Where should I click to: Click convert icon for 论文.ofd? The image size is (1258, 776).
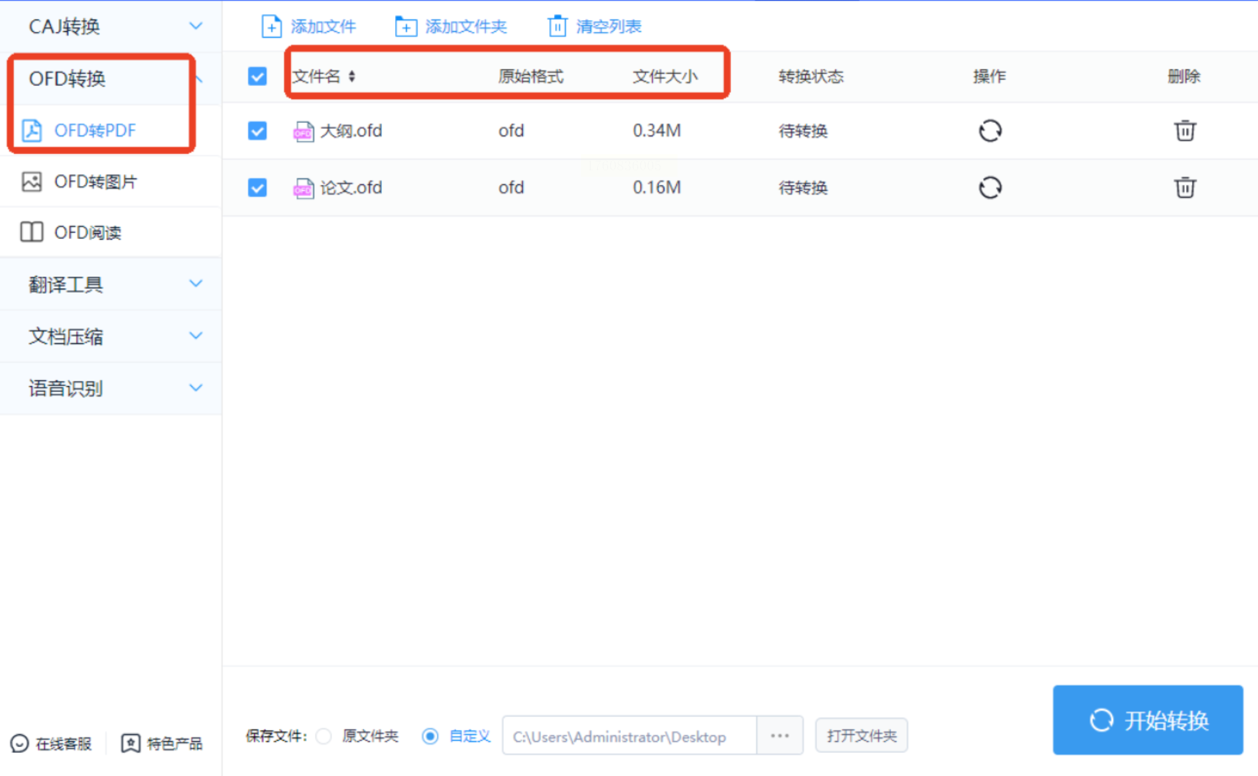click(989, 188)
